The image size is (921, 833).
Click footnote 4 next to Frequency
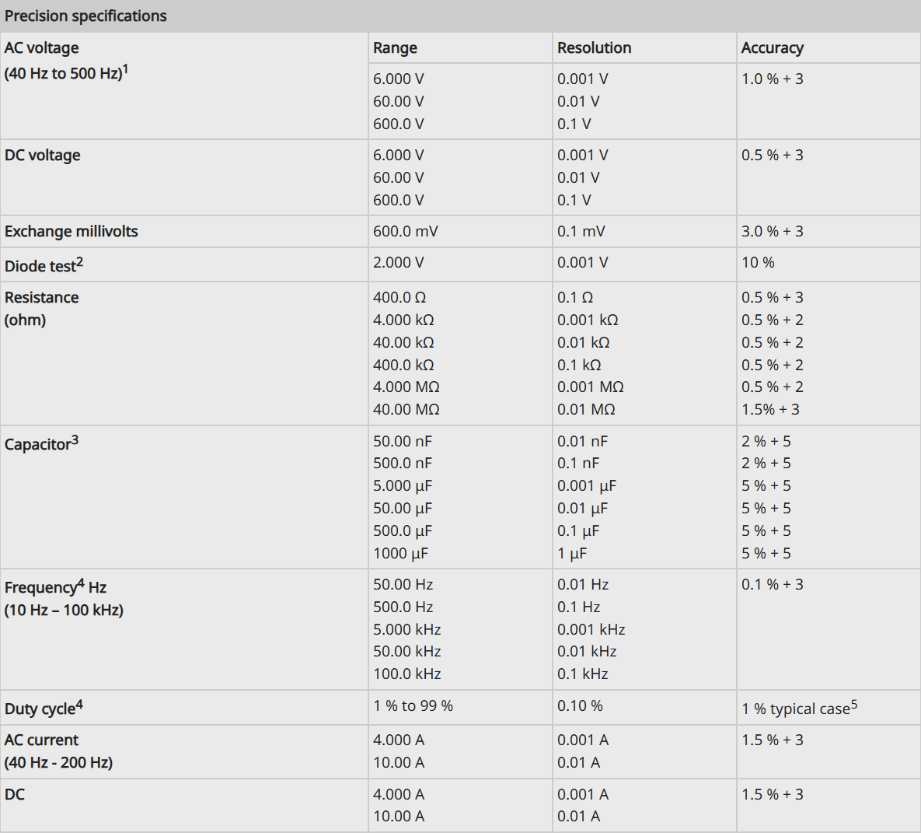(81, 583)
